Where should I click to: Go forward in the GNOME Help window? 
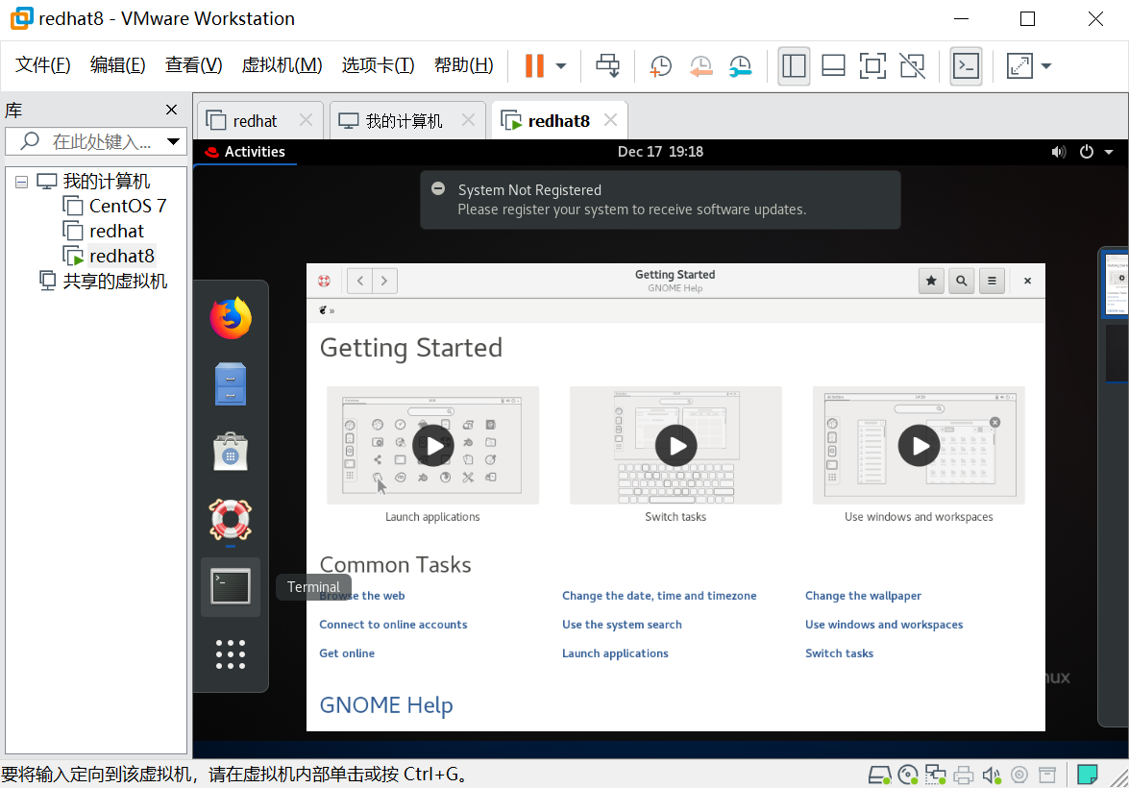click(384, 281)
